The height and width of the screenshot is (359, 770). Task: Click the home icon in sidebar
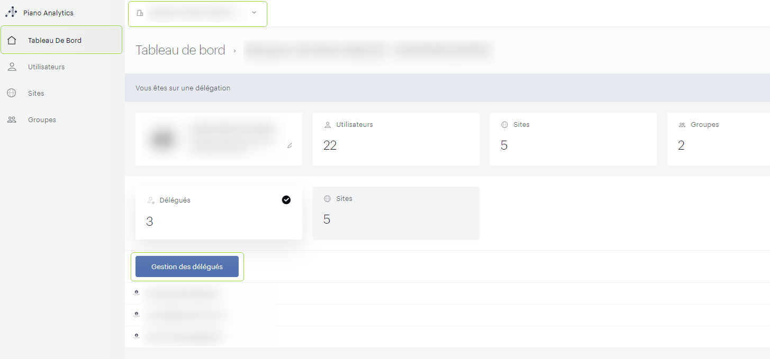(12, 40)
